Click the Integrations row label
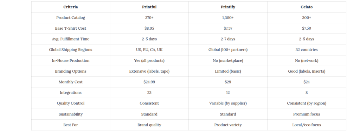 click(70, 93)
